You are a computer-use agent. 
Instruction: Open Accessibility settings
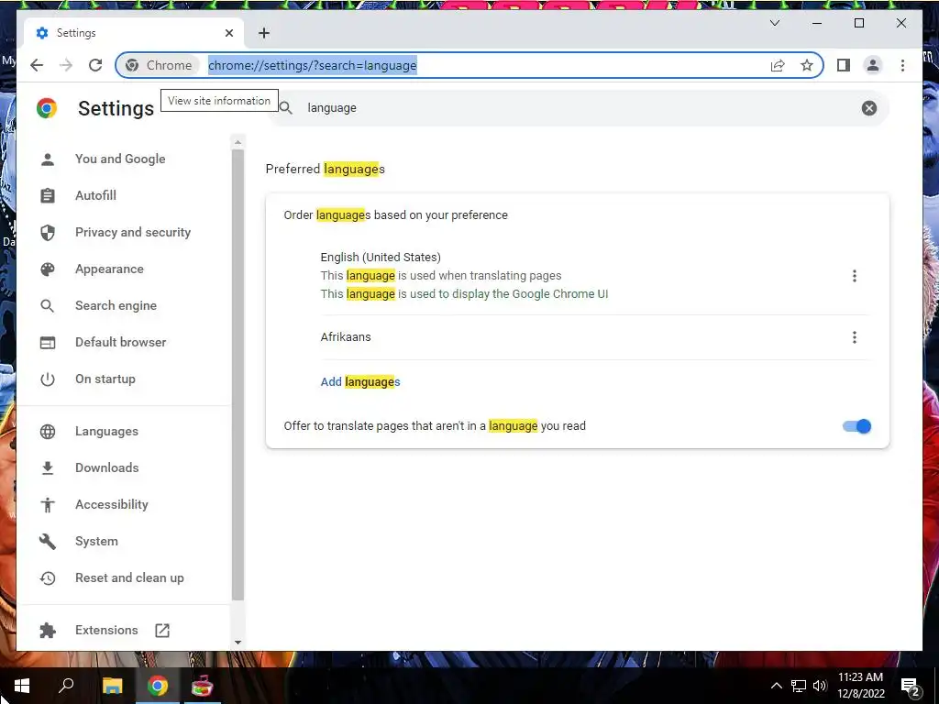tap(111, 505)
